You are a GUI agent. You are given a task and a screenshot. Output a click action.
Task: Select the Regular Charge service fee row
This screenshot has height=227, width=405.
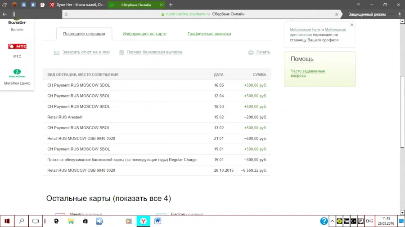(x=157, y=160)
